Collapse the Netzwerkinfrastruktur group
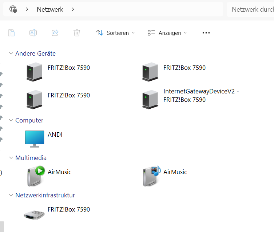 pos(11,195)
